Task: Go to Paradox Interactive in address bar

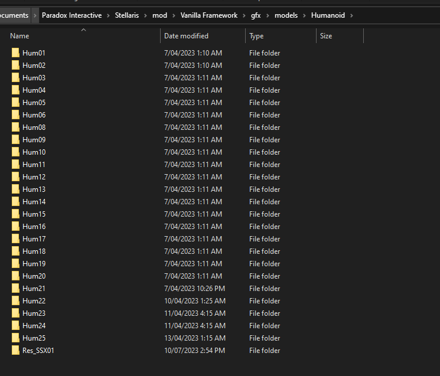Action: pos(72,15)
